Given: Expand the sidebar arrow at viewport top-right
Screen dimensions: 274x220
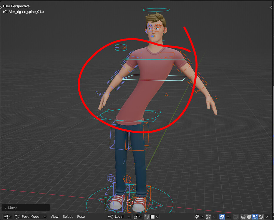Looking at the screenshot, I should 271,7.
